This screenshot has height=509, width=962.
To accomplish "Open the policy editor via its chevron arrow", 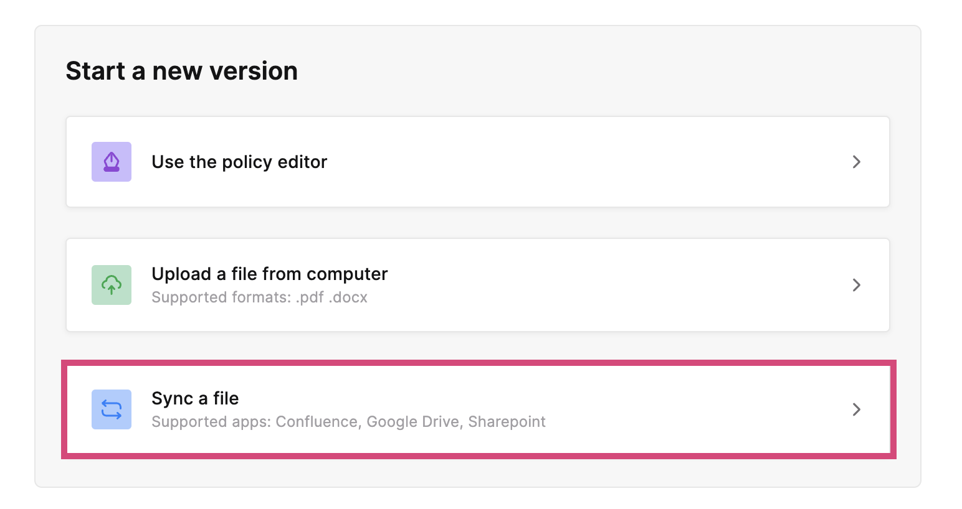I will click(x=857, y=162).
